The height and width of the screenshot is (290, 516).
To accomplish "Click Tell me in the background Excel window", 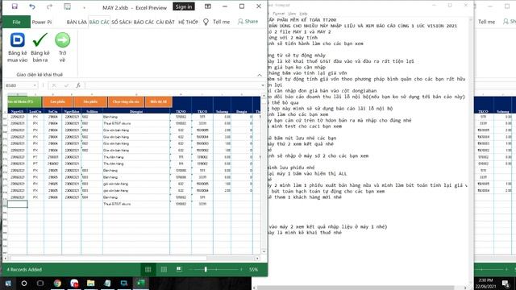I will 486,22.
